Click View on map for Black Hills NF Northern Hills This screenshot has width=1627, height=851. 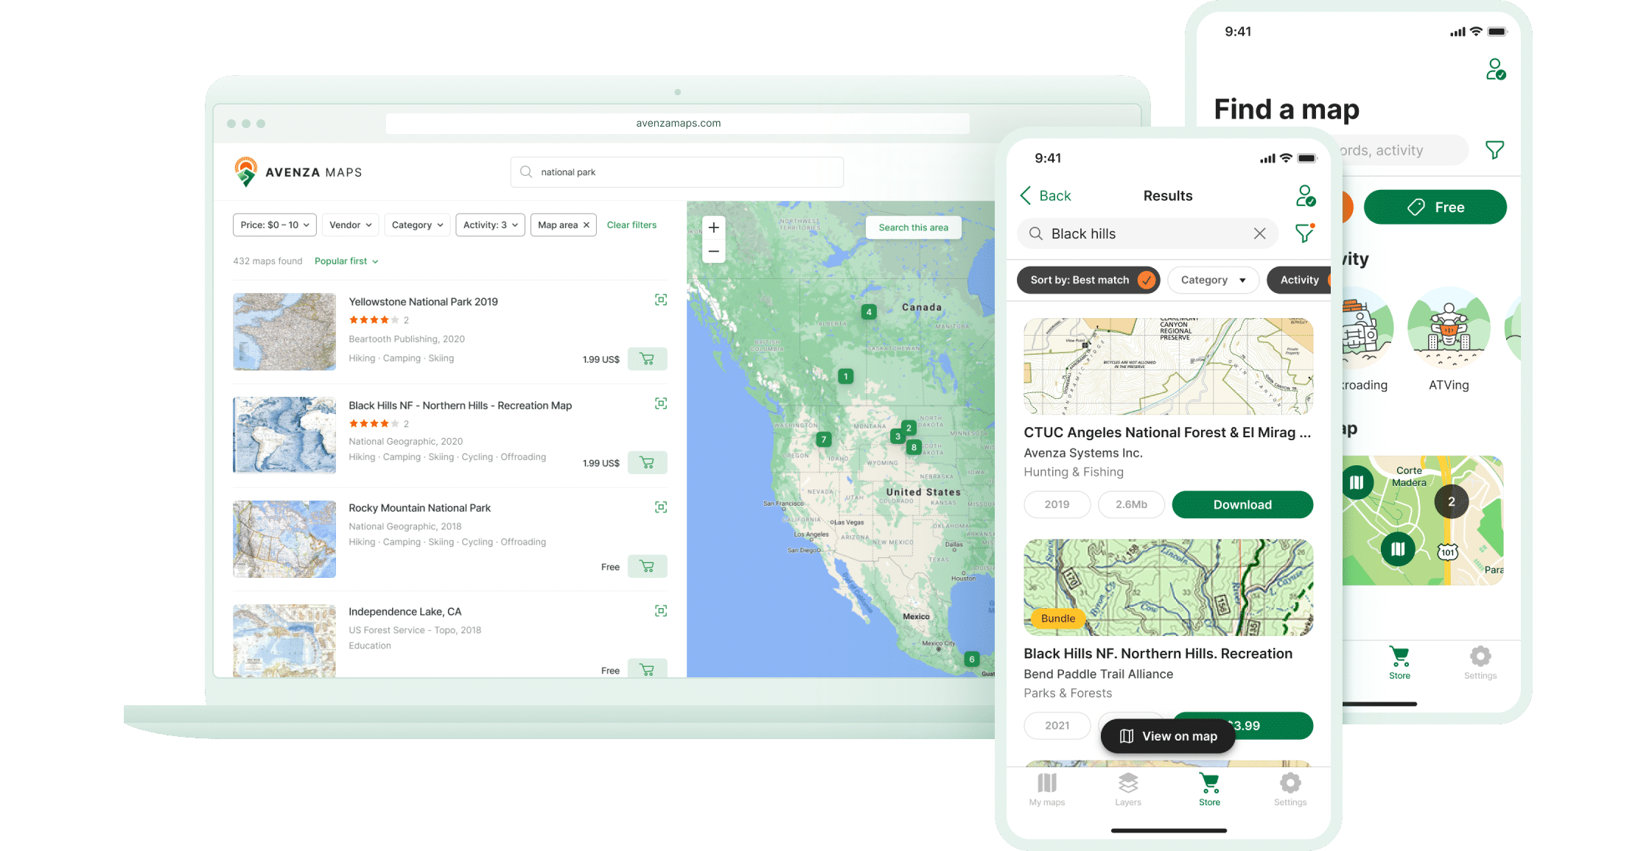pos(1169,736)
